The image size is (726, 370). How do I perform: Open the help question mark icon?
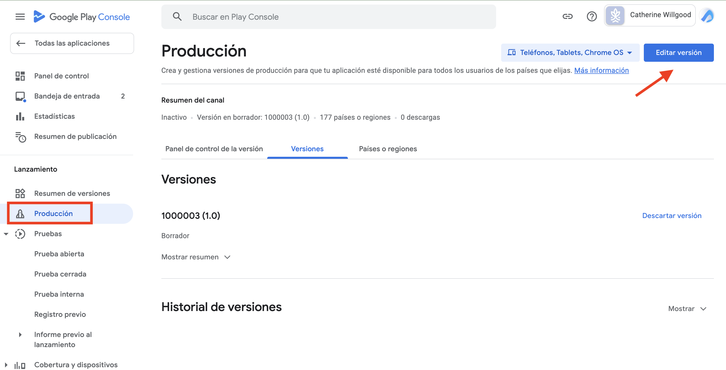[592, 17]
